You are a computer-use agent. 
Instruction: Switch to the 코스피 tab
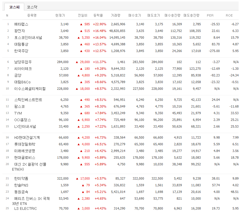[x=14, y=7]
